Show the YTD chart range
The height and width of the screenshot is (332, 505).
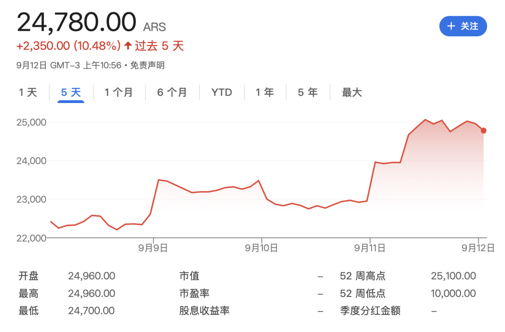click(222, 92)
